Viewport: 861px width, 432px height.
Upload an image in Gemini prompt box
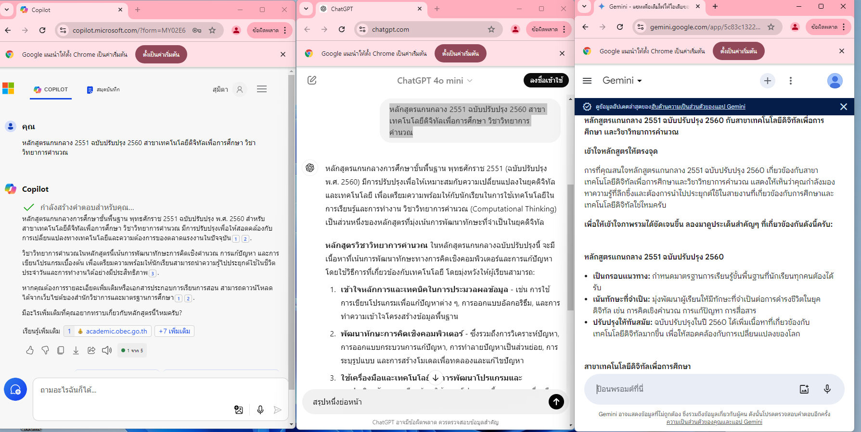pyautogui.click(x=804, y=389)
